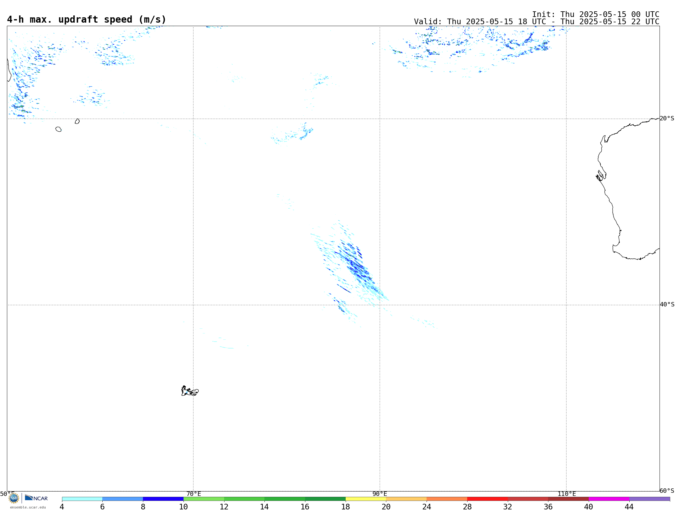Open the ensemble.ucar.edu link text
The image size is (680, 511).
[28, 507]
